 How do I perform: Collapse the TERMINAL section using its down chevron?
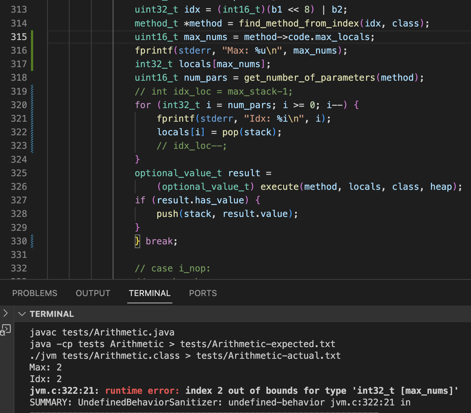click(x=22, y=314)
